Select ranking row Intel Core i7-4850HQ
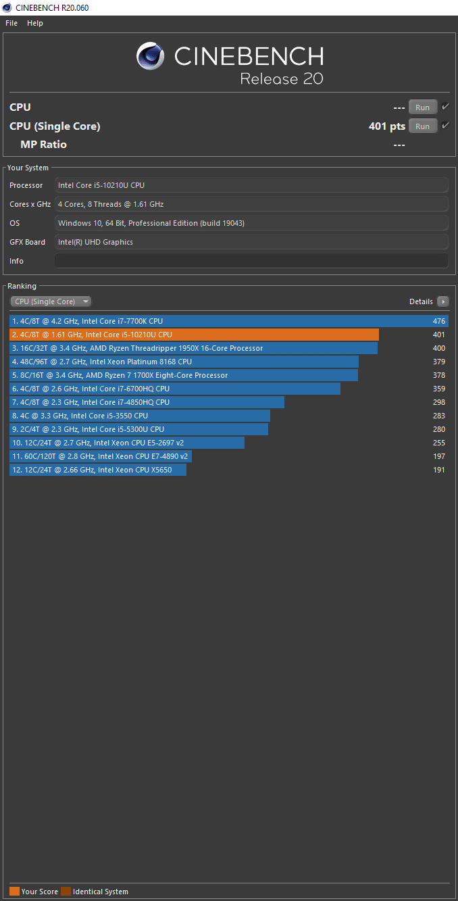Screen dimensions: 458x901 pyautogui.click(x=229, y=402)
